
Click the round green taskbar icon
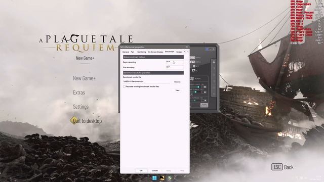click(170, 178)
